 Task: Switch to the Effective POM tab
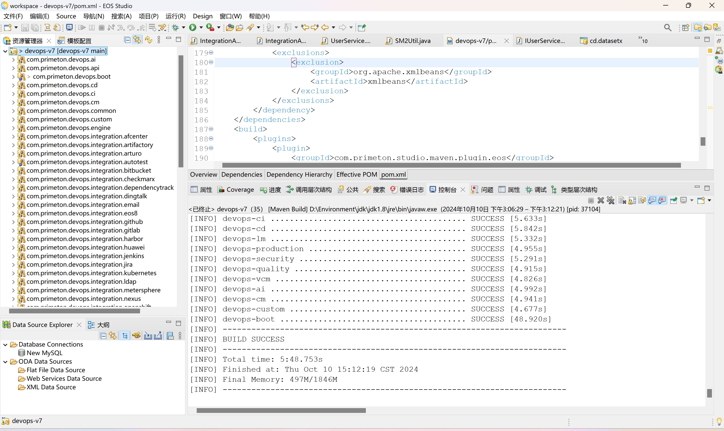(357, 175)
